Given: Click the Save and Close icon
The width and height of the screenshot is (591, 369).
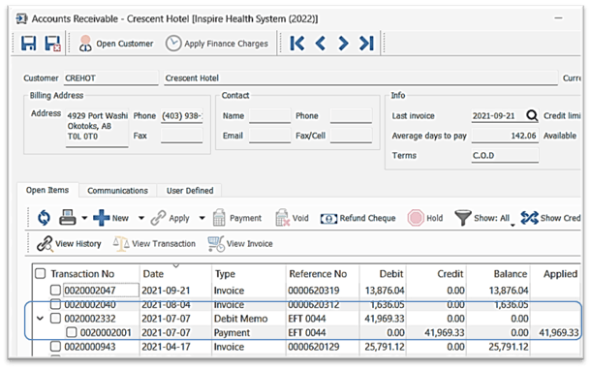Looking at the screenshot, I should tap(52, 44).
